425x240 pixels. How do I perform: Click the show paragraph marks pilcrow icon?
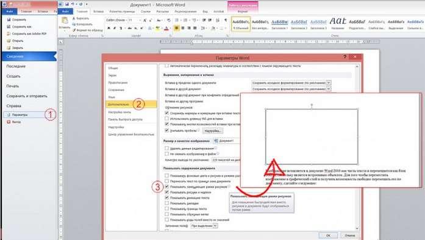tap(226, 20)
